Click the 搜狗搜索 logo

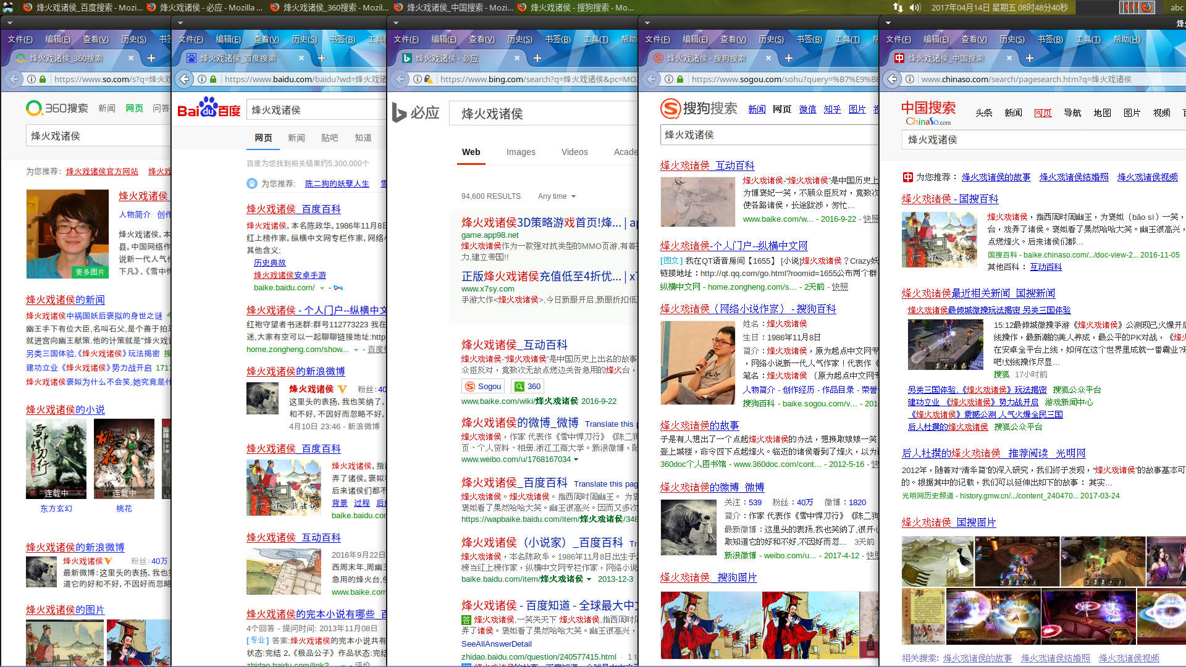[x=699, y=108]
